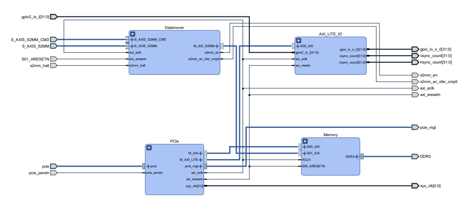Select the gpio_io_o_0[31:0] output port icon
The height and width of the screenshot is (204, 469).
tap(415, 49)
